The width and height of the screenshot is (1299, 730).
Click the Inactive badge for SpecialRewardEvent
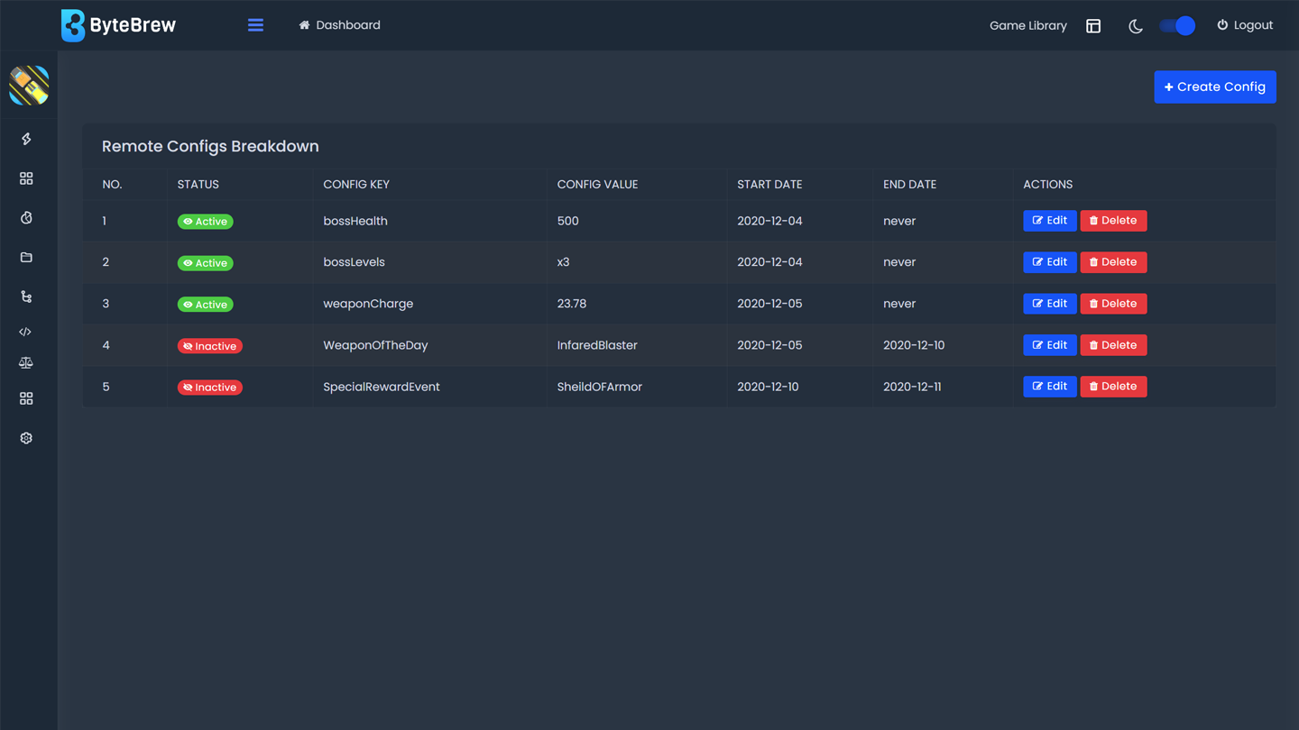(x=210, y=388)
